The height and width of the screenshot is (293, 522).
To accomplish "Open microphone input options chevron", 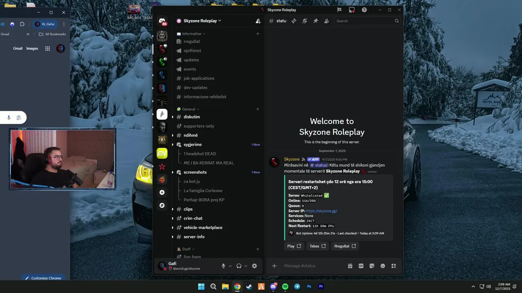I will click(230, 266).
